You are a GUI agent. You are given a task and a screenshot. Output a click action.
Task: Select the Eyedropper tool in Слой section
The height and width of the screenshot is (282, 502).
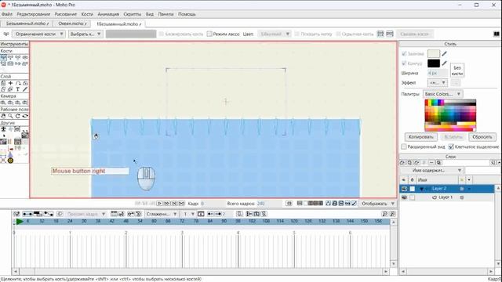[x=25, y=89]
